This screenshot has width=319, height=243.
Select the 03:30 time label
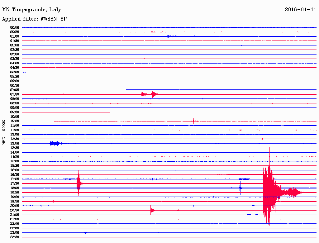15,59
